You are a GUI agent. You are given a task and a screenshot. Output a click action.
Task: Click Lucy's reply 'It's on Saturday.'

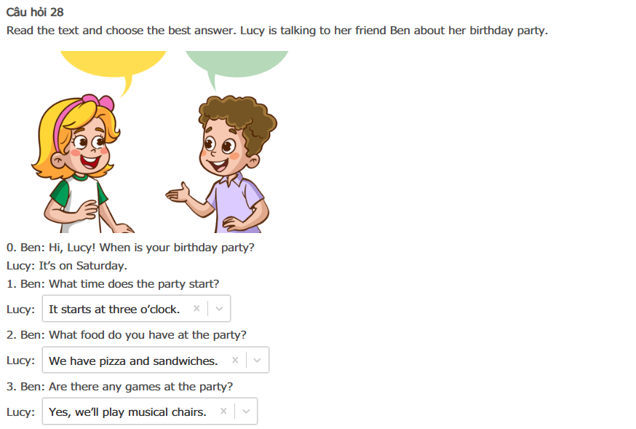[67, 265]
